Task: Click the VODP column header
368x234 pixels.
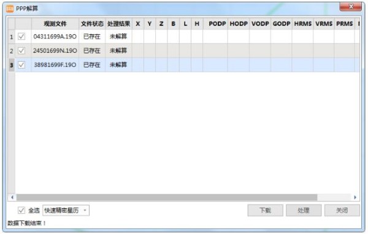Action: click(260, 24)
